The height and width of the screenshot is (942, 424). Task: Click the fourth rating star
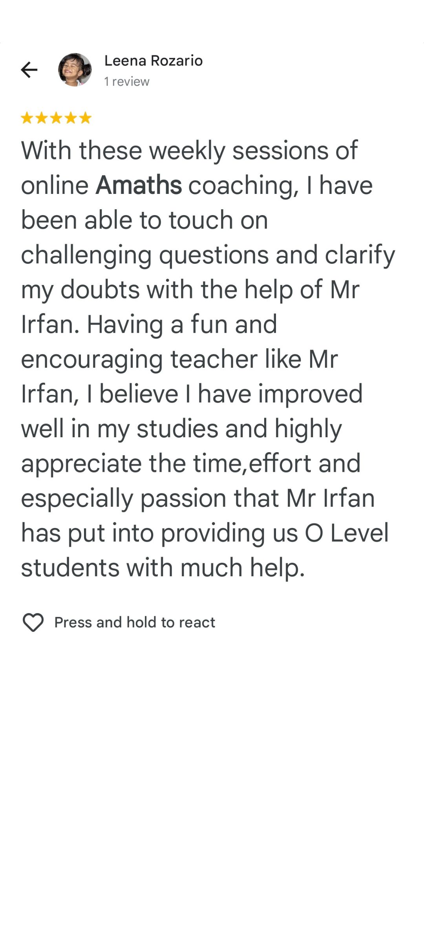click(71, 118)
